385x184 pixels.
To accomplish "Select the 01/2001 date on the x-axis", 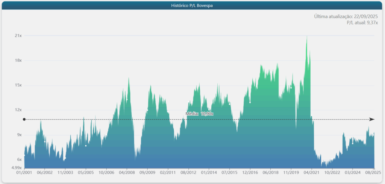I will point(24,173).
